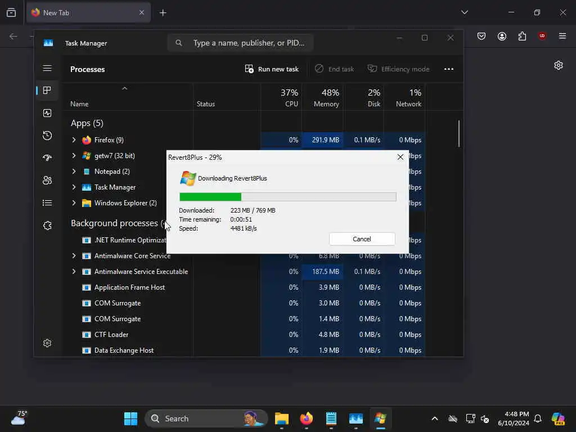Click Efficiency mode button
The height and width of the screenshot is (432, 576).
pos(399,69)
